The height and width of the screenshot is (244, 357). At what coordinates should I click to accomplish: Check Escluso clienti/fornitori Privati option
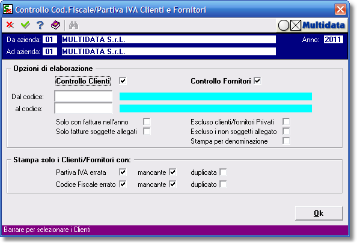point(286,121)
